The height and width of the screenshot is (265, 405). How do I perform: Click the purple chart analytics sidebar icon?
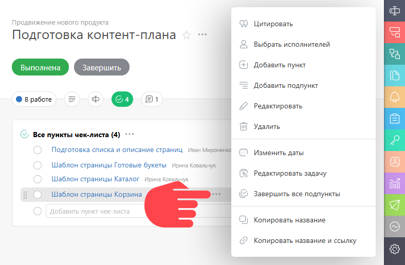(394, 183)
